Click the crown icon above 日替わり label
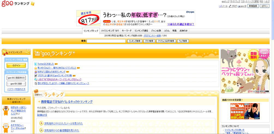 tap(36, 91)
